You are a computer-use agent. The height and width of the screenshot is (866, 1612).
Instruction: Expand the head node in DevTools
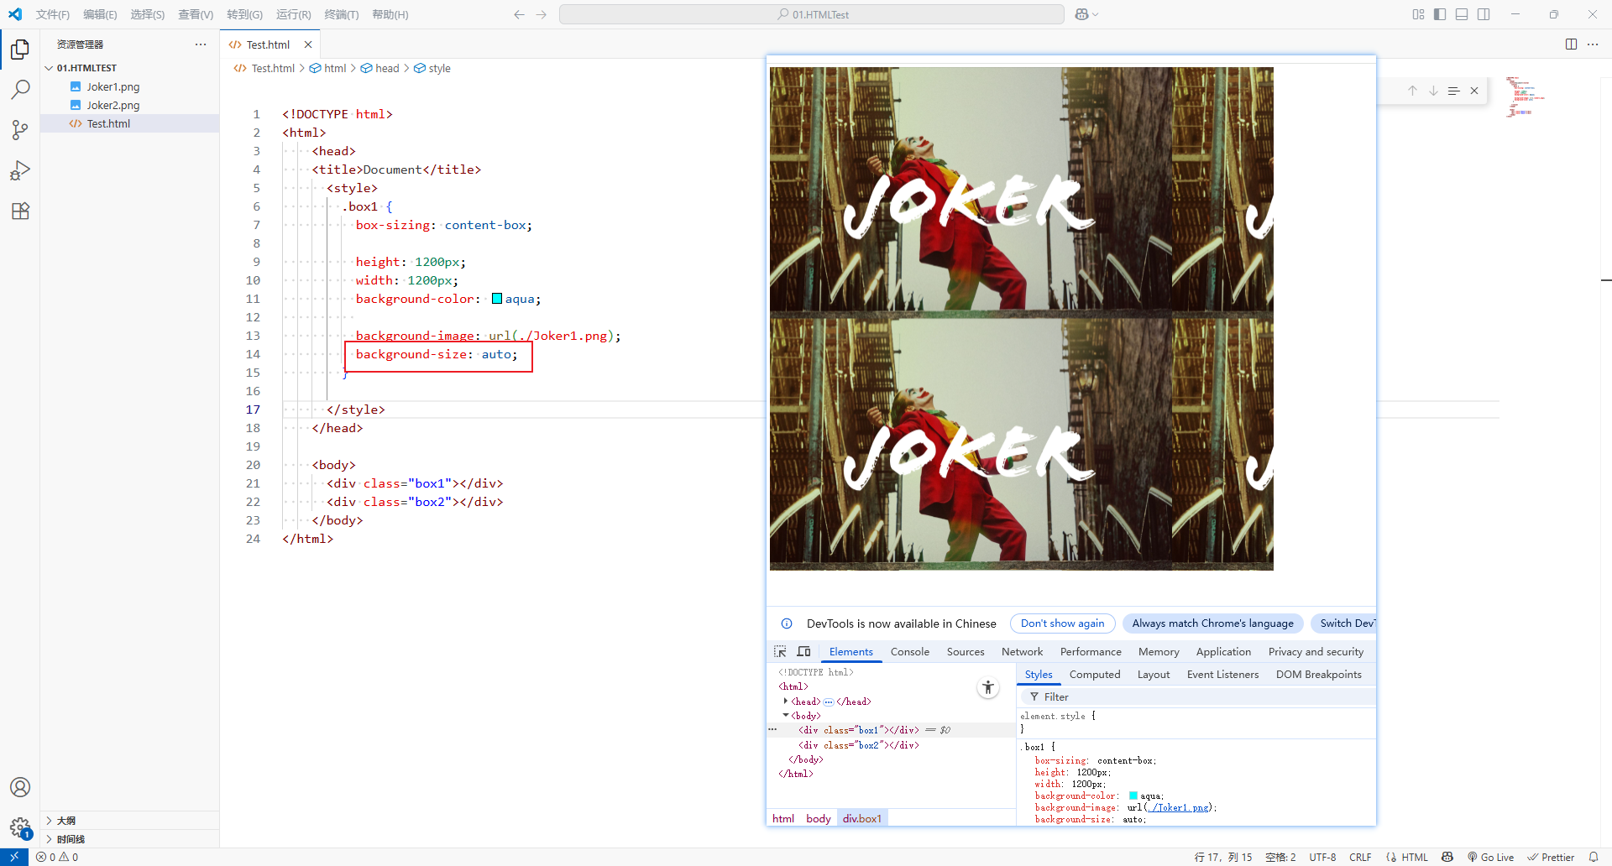click(x=786, y=701)
